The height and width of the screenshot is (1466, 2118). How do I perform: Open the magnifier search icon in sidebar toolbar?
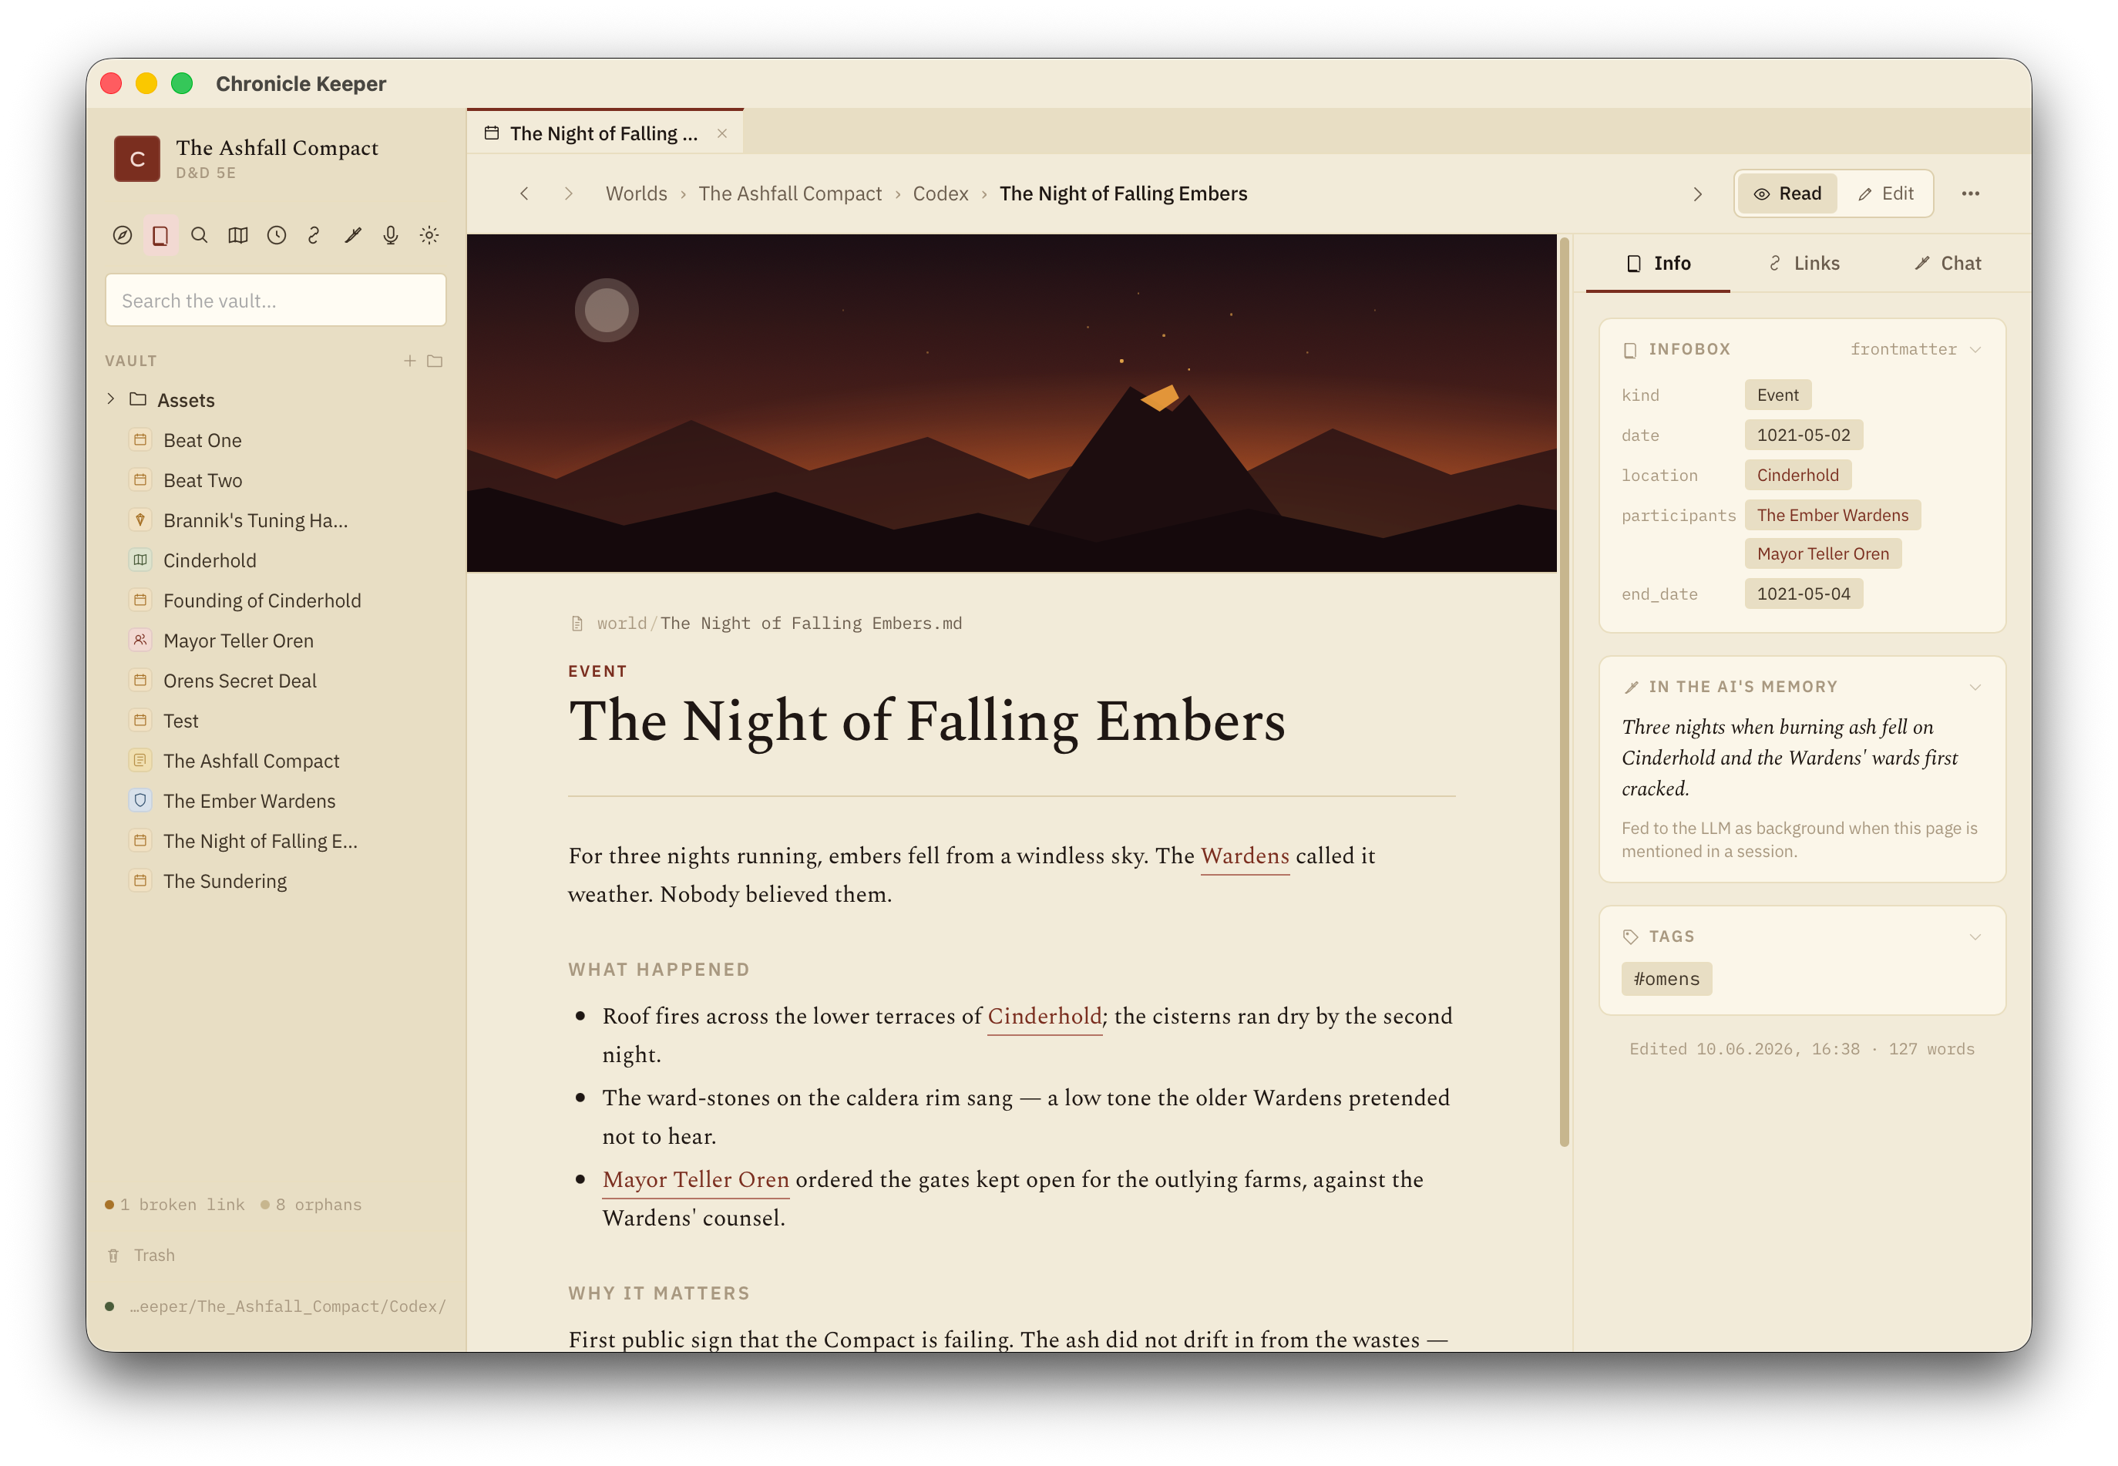pyautogui.click(x=200, y=235)
